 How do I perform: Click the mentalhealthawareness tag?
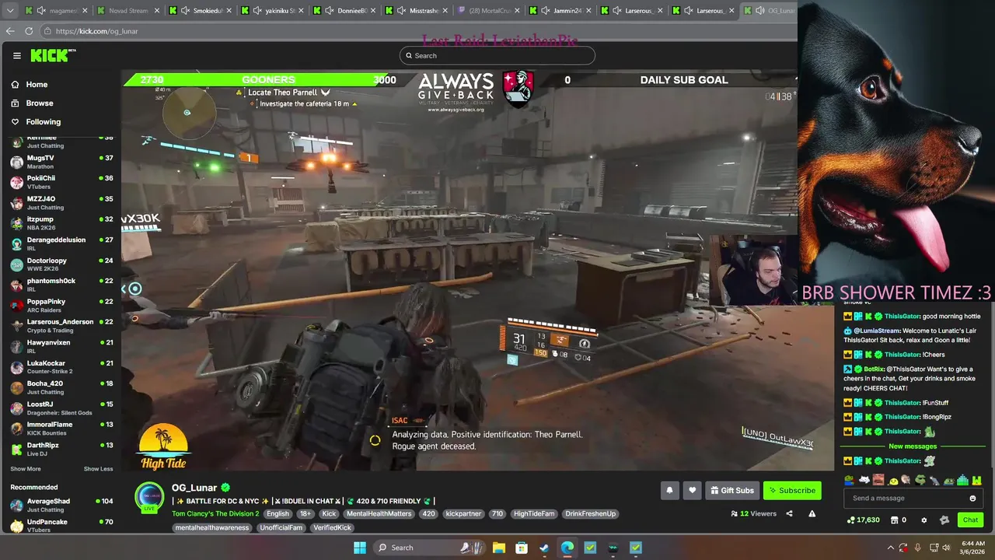(x=212, y=527)
